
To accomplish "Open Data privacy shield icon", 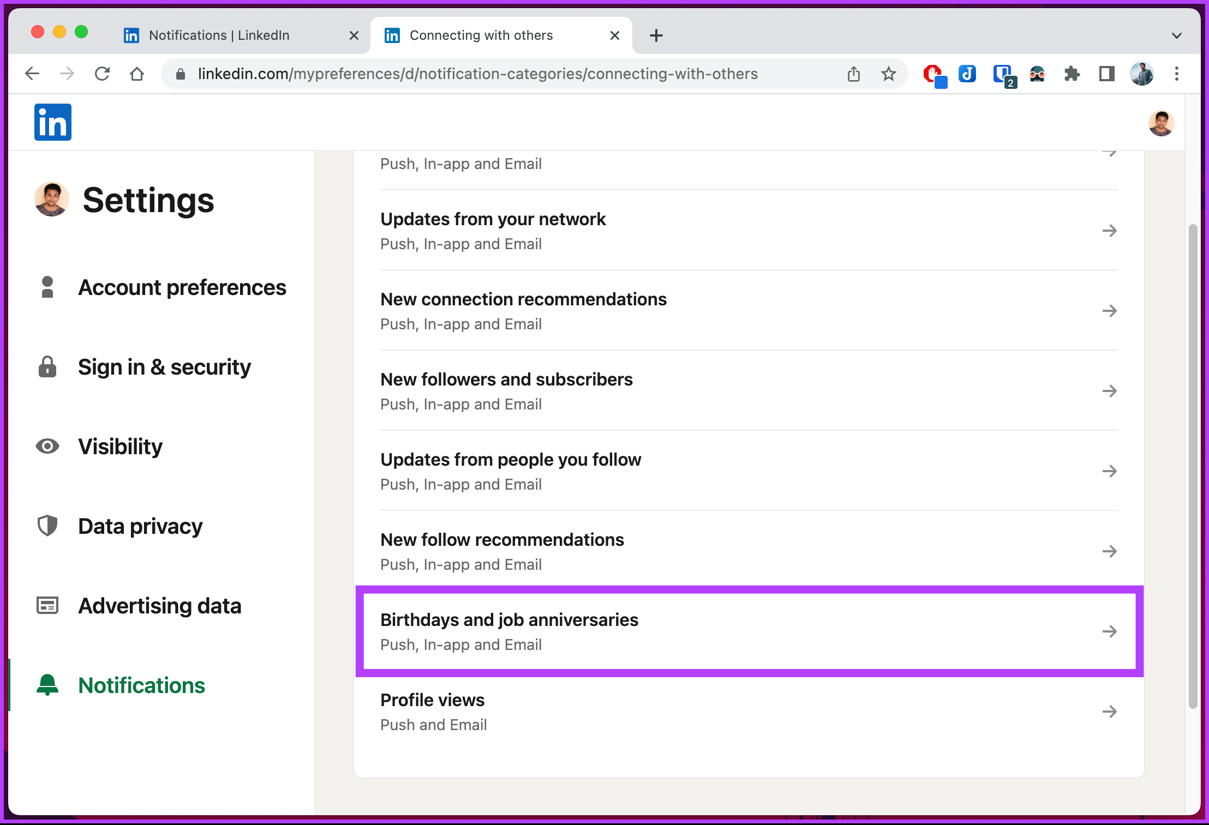I will point(47,526).
